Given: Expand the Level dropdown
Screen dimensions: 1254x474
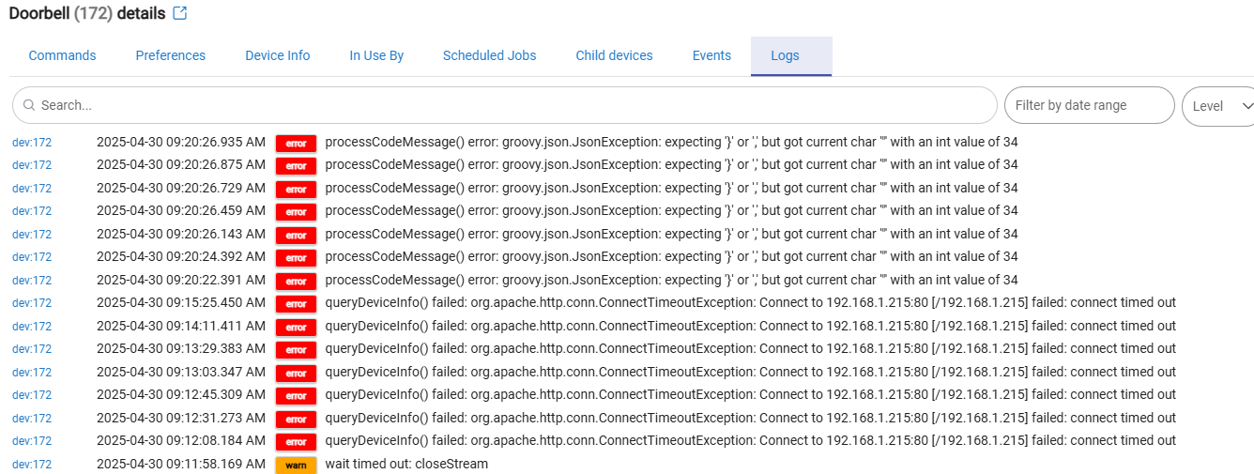Looking at the screenshot, I should point(1218,105).
